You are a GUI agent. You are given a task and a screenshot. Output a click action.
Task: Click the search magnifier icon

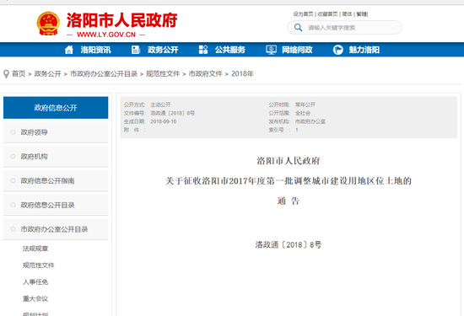[x=298, y=28]
